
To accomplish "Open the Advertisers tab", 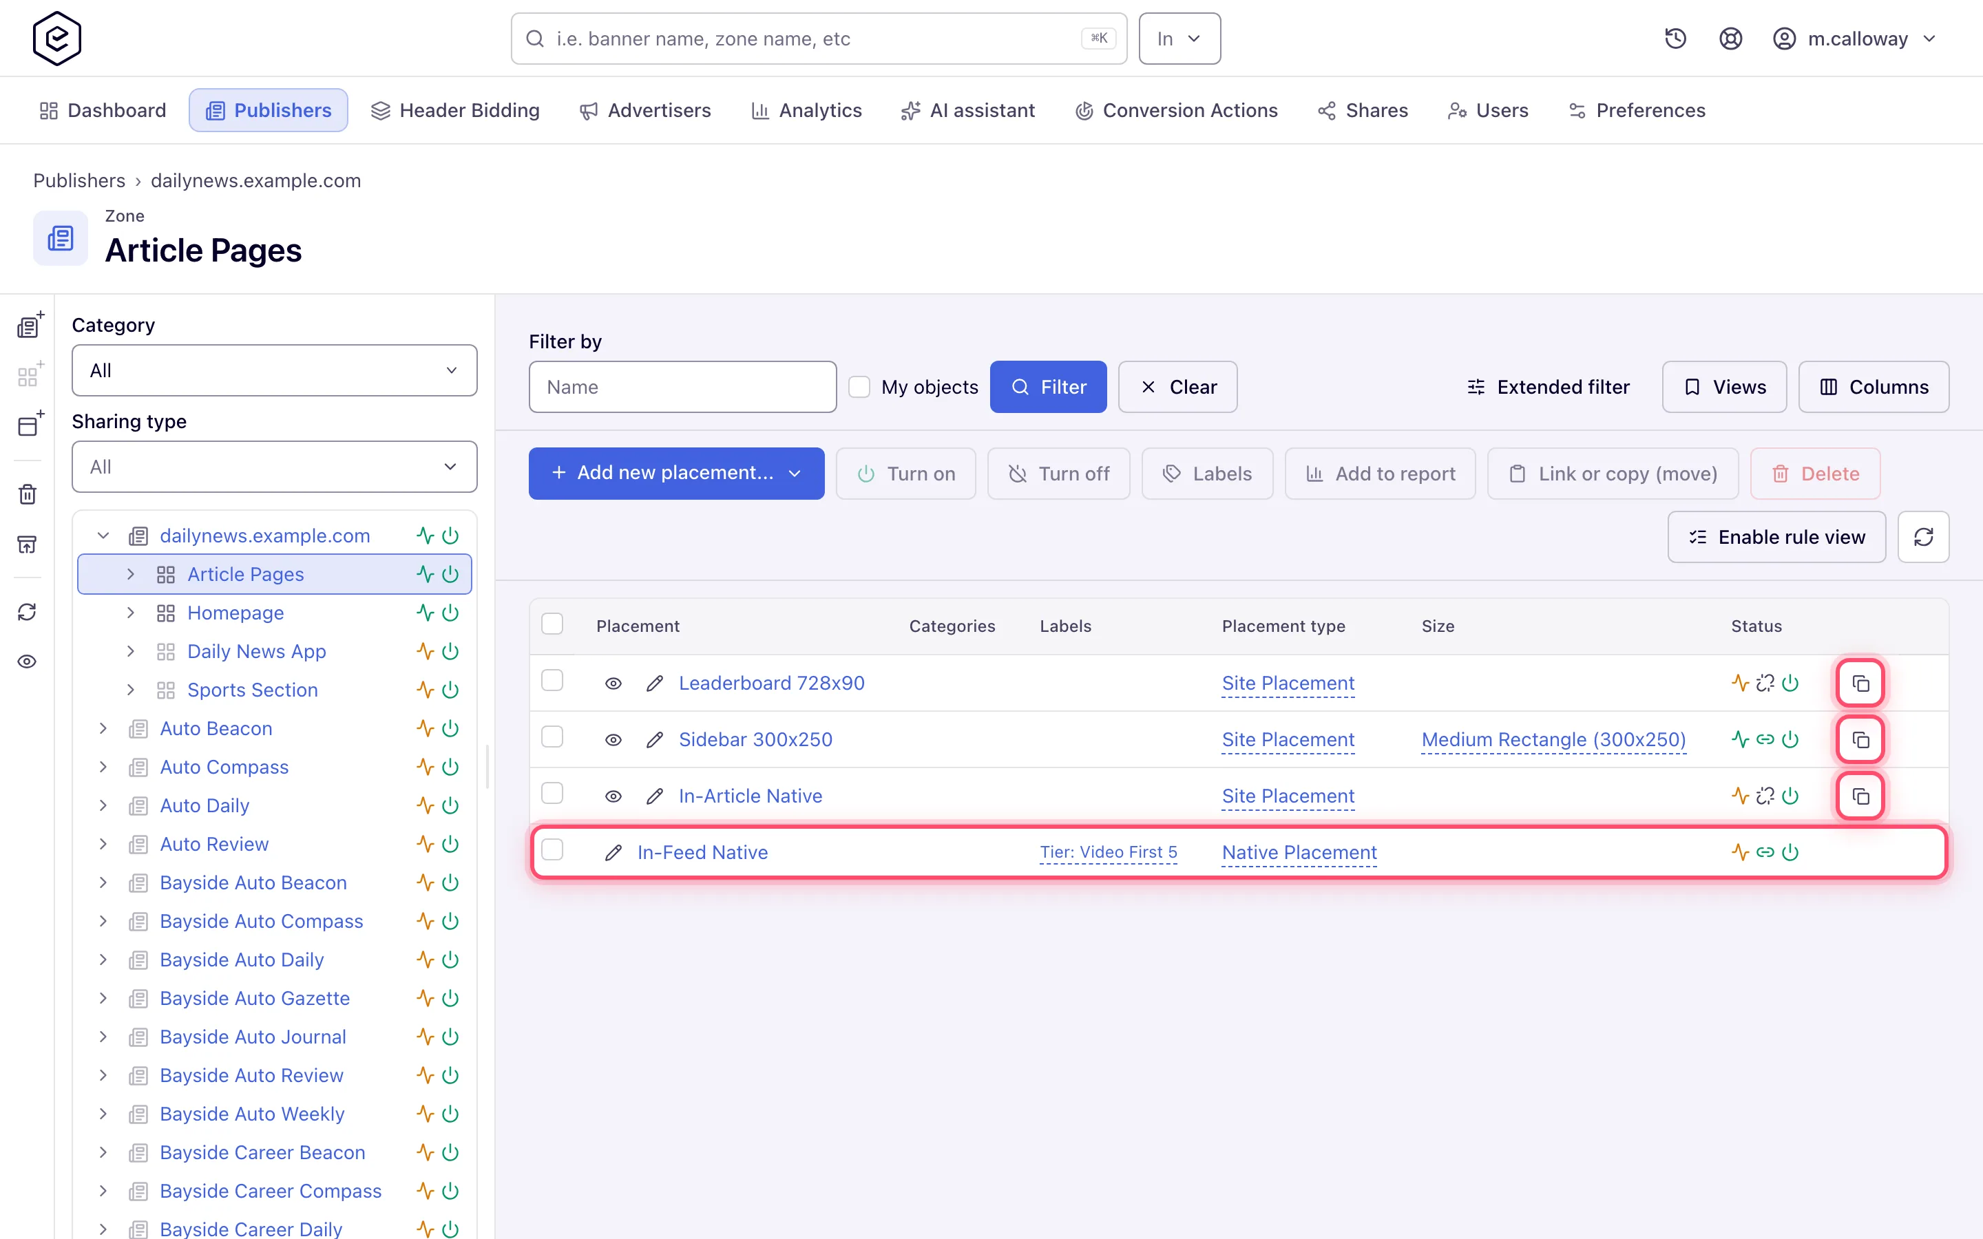I will click(645, 111).
